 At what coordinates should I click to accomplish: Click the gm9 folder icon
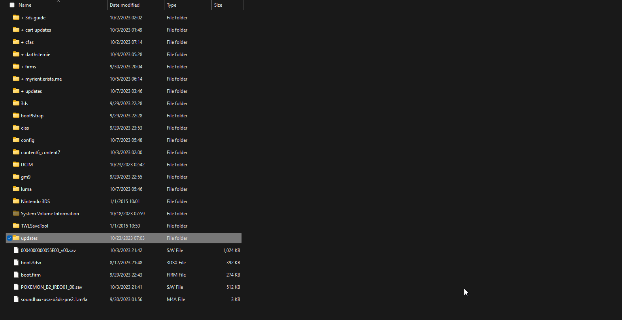(x=16, y=177)
